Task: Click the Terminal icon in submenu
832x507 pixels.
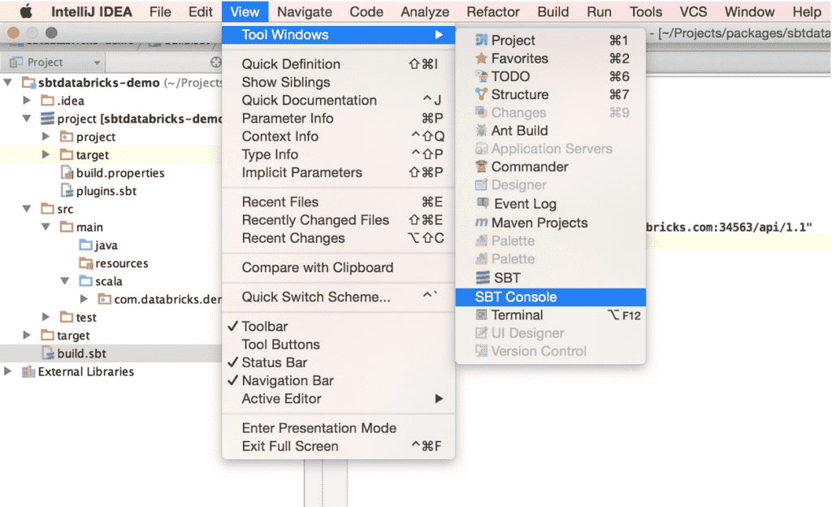Action: [482, 315]
